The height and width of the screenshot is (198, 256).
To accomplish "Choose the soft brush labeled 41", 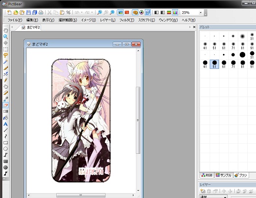I will point(205,46).
